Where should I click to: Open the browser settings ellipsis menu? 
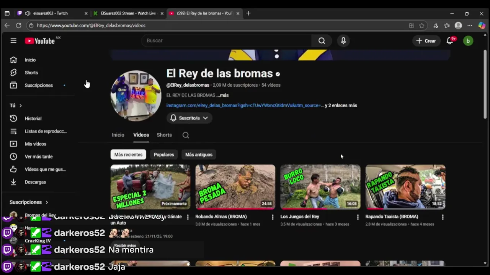(470, 26)
